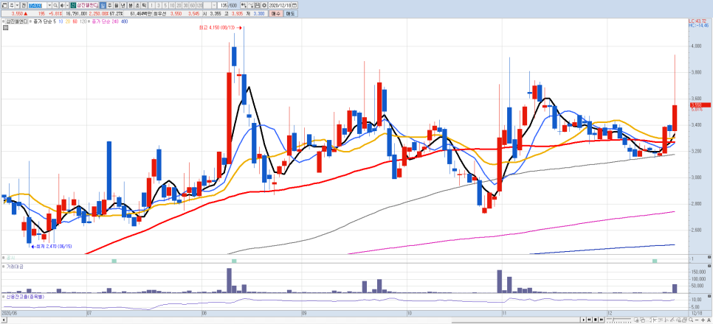Click the minus zoom-out icon
The width and height of the screenshot is (713, 324).
697,320
